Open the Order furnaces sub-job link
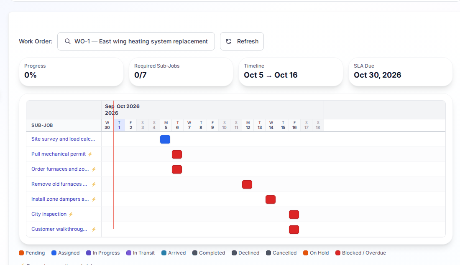The image size is (460, 265). pyautogui.click(x=60, y=169)
